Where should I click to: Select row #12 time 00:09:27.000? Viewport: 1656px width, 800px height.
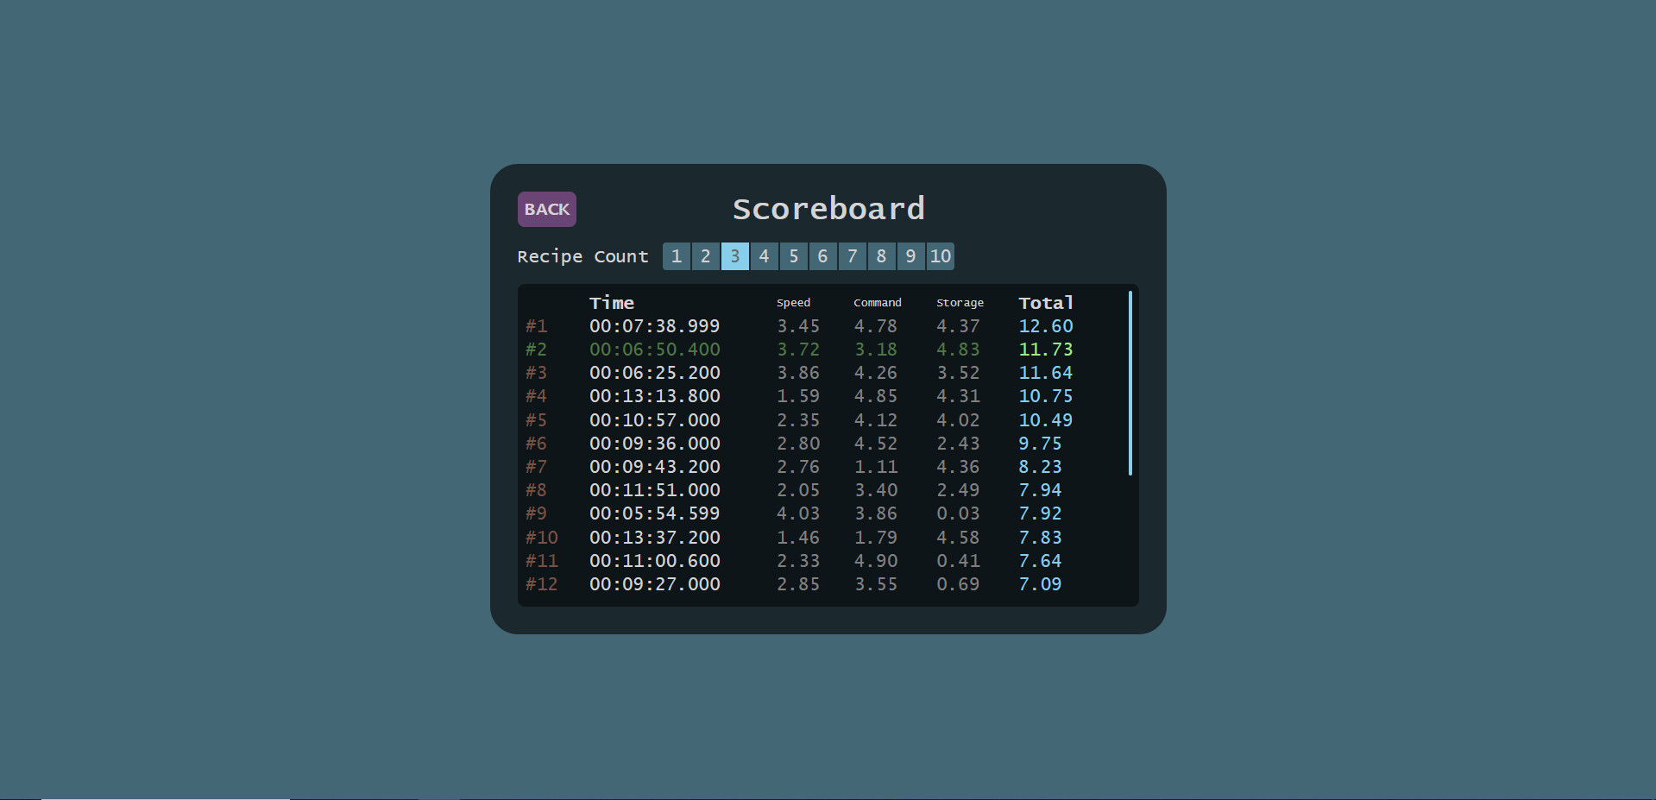coord(654,584)
